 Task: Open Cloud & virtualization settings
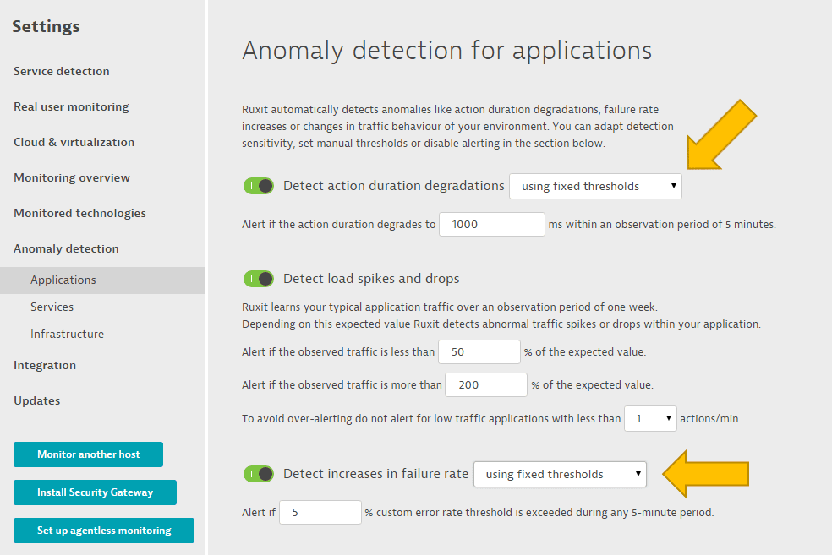[74, 142]
